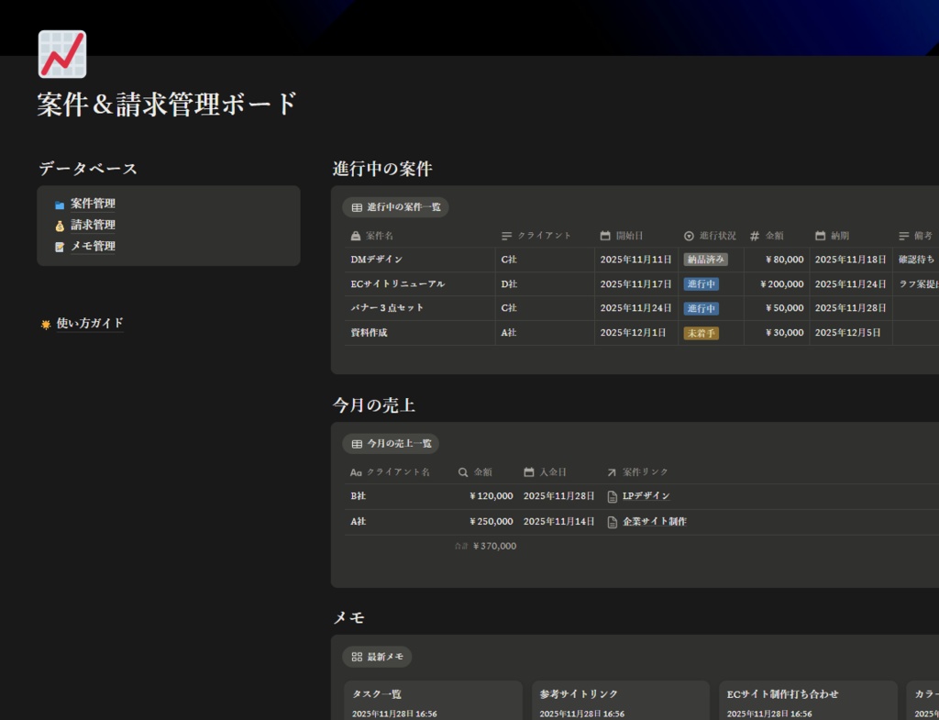Click the red chart page icon above the title
Screen dimensions: 939x720
(x=61, y=53)
